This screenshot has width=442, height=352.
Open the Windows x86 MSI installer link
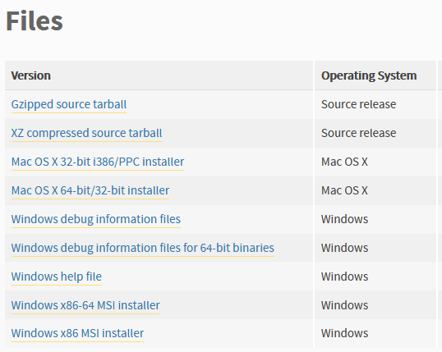coord(77,333)
